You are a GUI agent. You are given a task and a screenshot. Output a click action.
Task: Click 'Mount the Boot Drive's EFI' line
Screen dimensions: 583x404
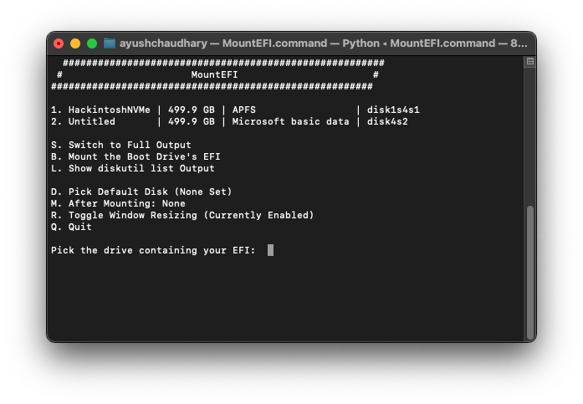pyautogui.click(x=136, y=156)
